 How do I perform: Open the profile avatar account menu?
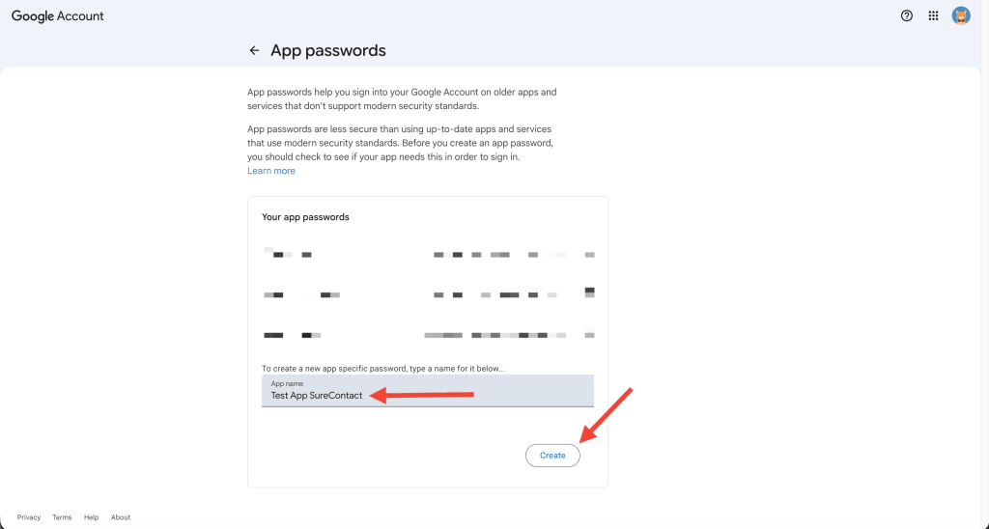pos(961,15)
